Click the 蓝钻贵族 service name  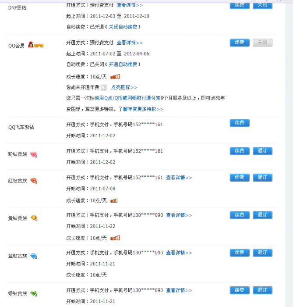point(18,256)
